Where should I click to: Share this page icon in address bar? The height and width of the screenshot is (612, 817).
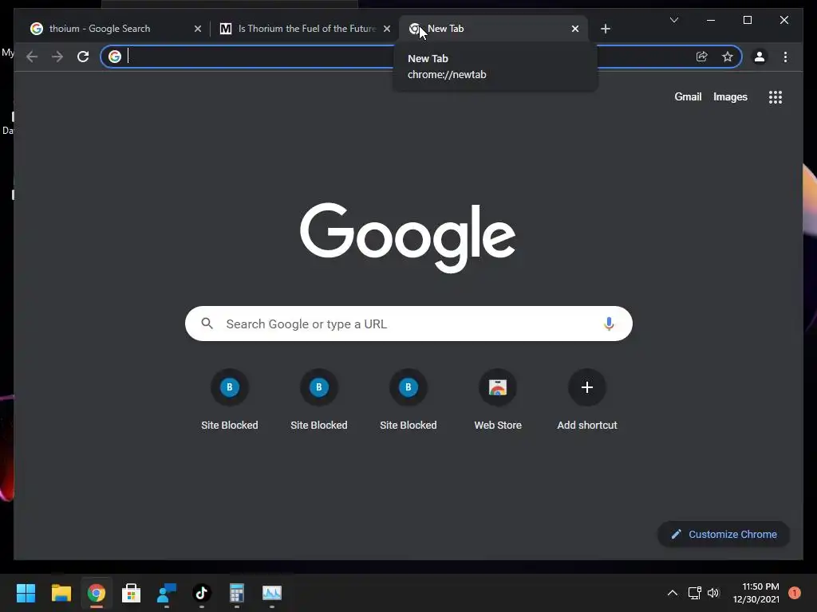click(x=702, y=57)
